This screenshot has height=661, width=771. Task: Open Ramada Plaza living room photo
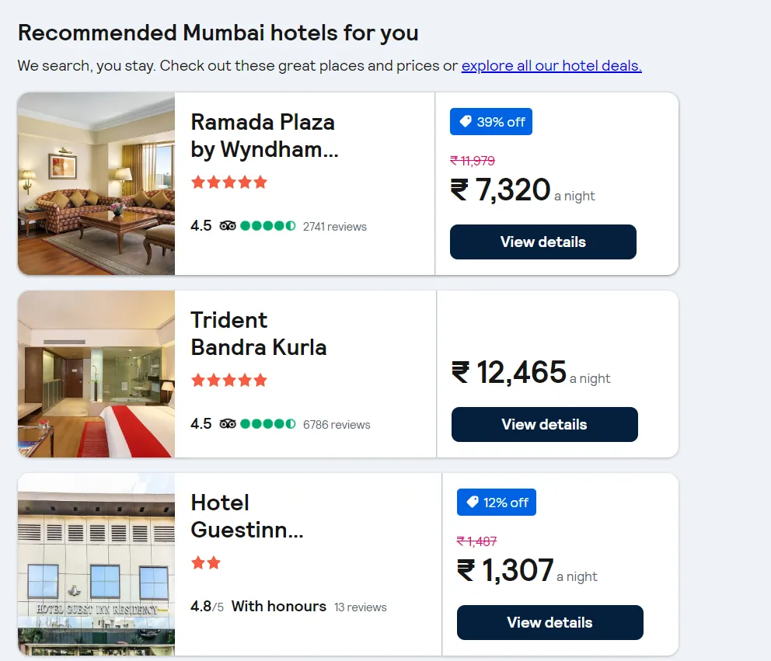click(96, 184)
